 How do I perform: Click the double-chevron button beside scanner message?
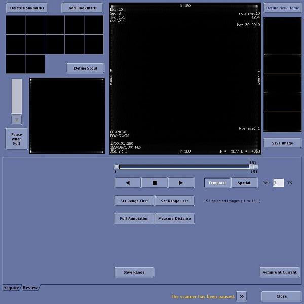click(x=242, y=296)
